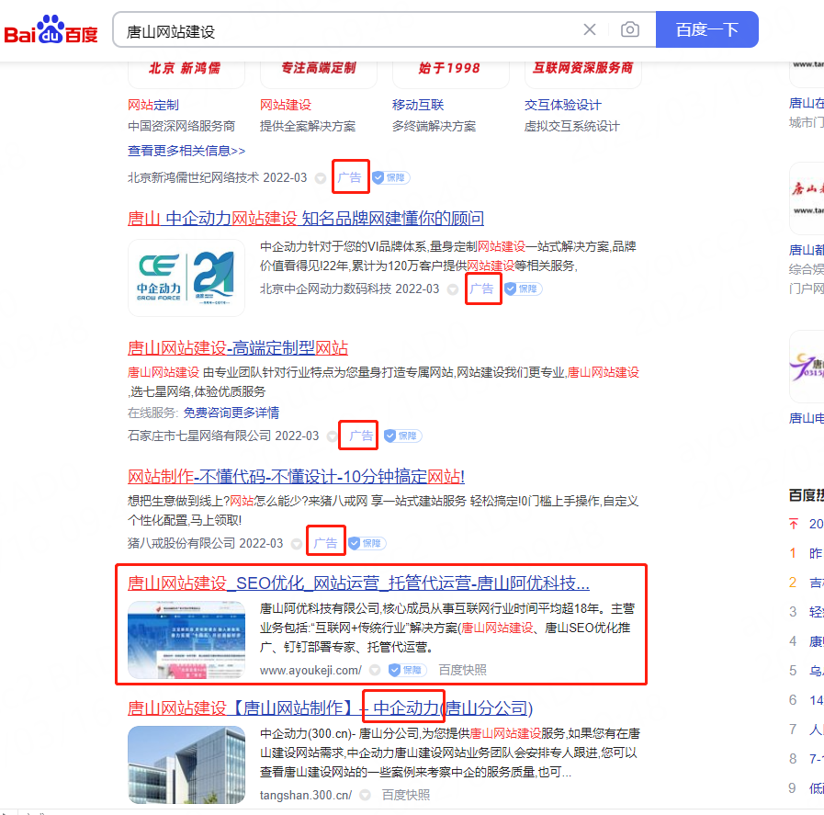Expand the dropdown arrow beside www.ayoukeji.com/
Screen dimensions: 824x815
[x=375, y=670]
